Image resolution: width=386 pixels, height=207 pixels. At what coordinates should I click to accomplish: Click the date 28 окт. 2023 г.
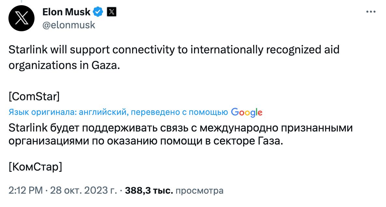[84, 190]
